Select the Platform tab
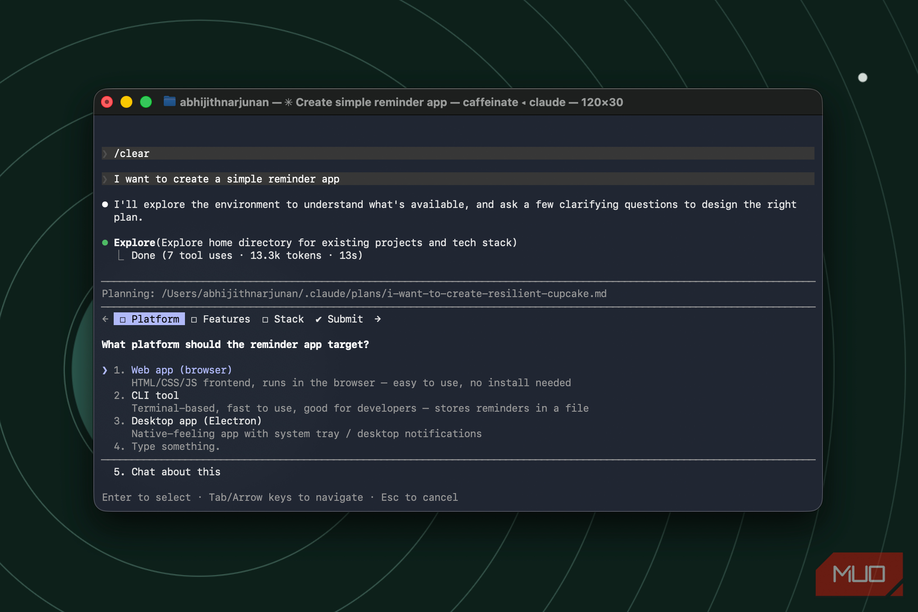This screenshot has width=918, height=612. pos(149,319)
